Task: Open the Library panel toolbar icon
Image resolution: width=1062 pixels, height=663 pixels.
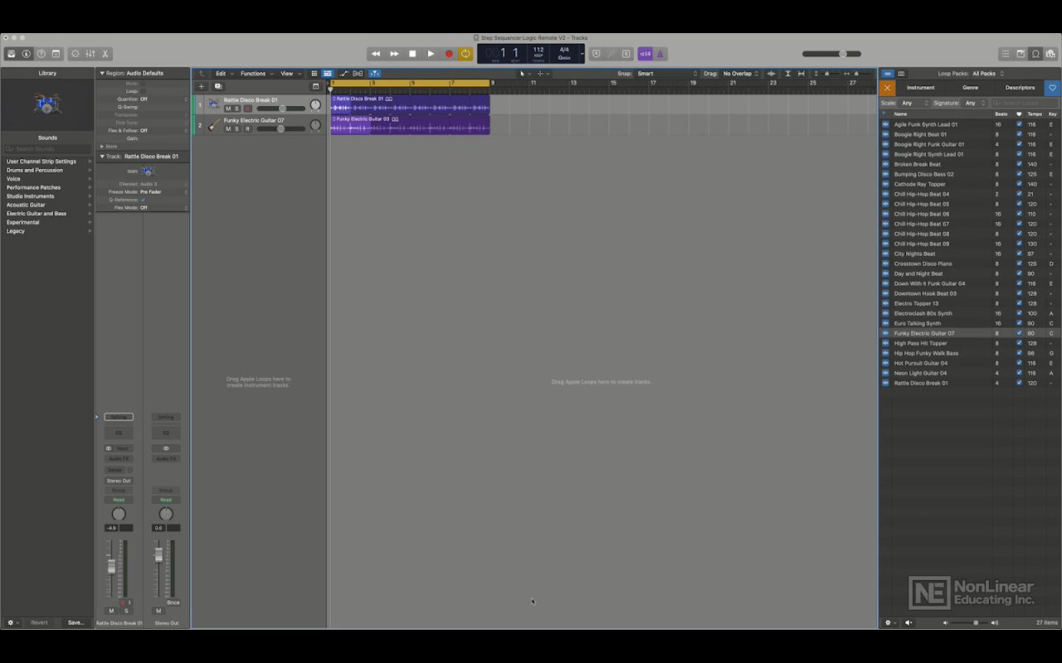Action: tap(12, 54)
